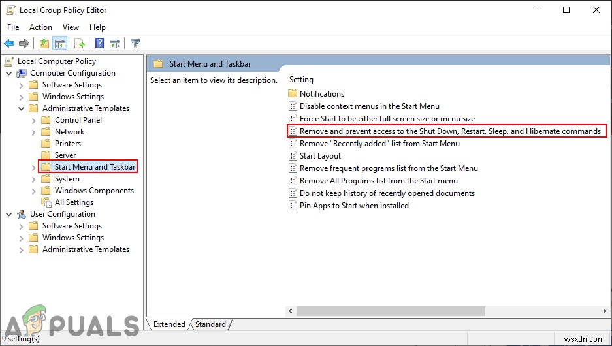
Task: Click the horizontal scrollbar thumb in settings list
Action: [391, 311]
